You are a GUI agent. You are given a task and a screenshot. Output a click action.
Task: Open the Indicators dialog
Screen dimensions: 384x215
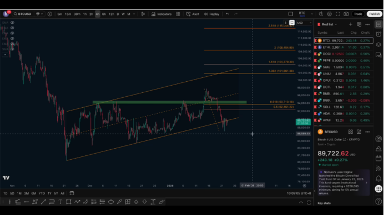pos(161,14)
